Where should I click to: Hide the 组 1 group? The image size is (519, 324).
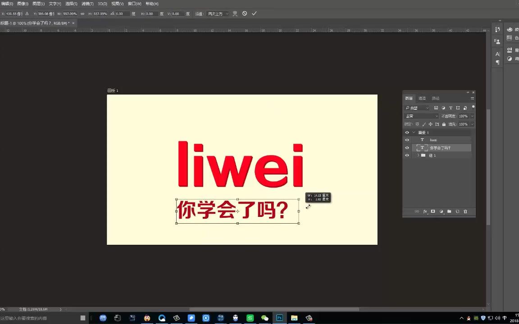point(407,155)
